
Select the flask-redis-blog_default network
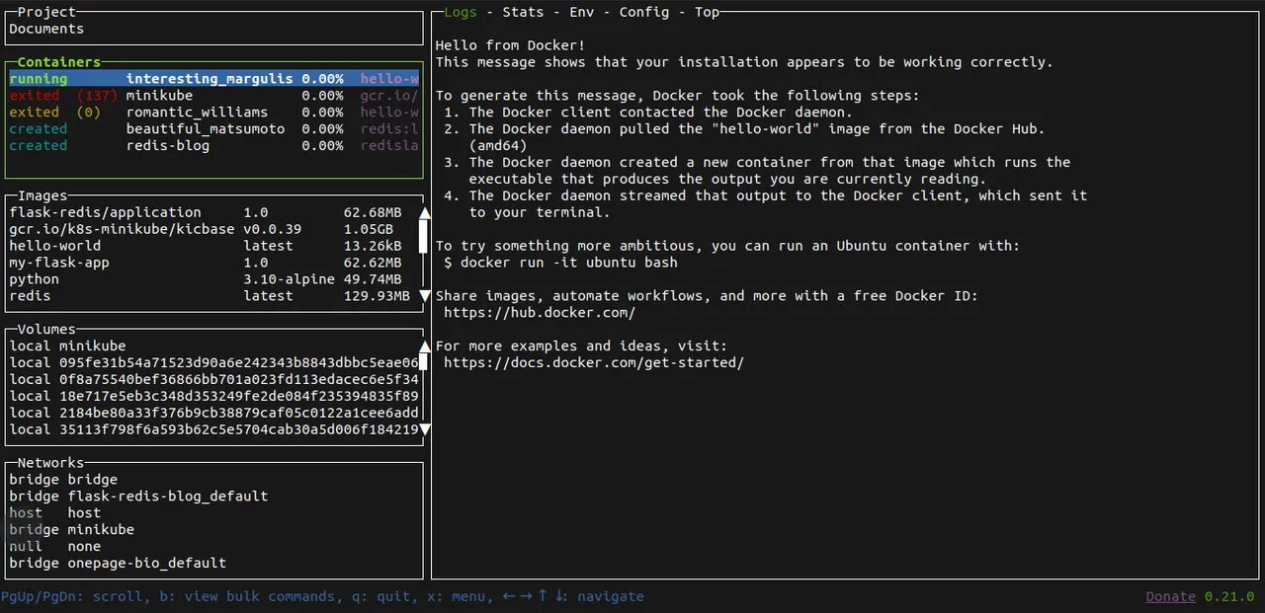tap(167, 497)
